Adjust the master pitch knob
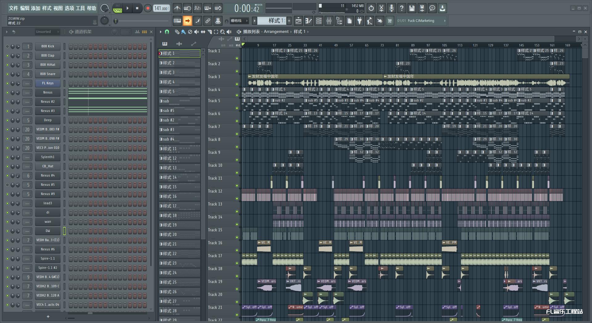This screenshot has height=323, width=592. 105,21
